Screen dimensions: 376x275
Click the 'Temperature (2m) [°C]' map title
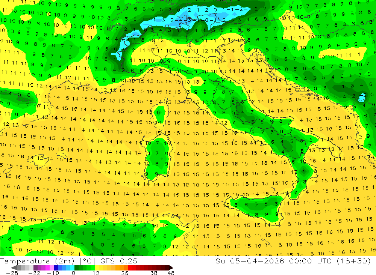tap(48, 261)
